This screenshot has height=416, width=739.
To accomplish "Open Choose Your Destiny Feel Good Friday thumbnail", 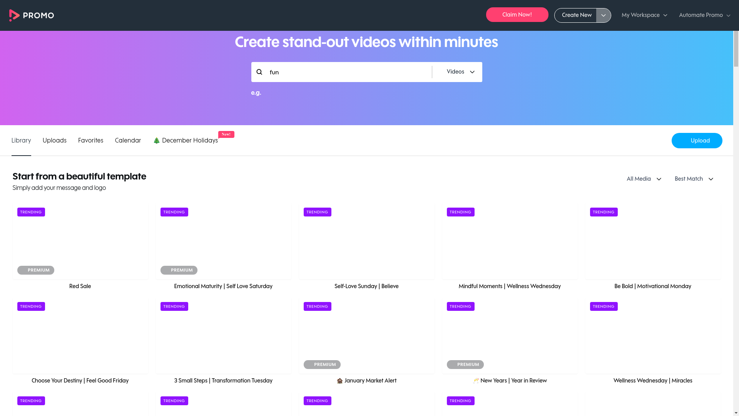I will tap(80, 336).
